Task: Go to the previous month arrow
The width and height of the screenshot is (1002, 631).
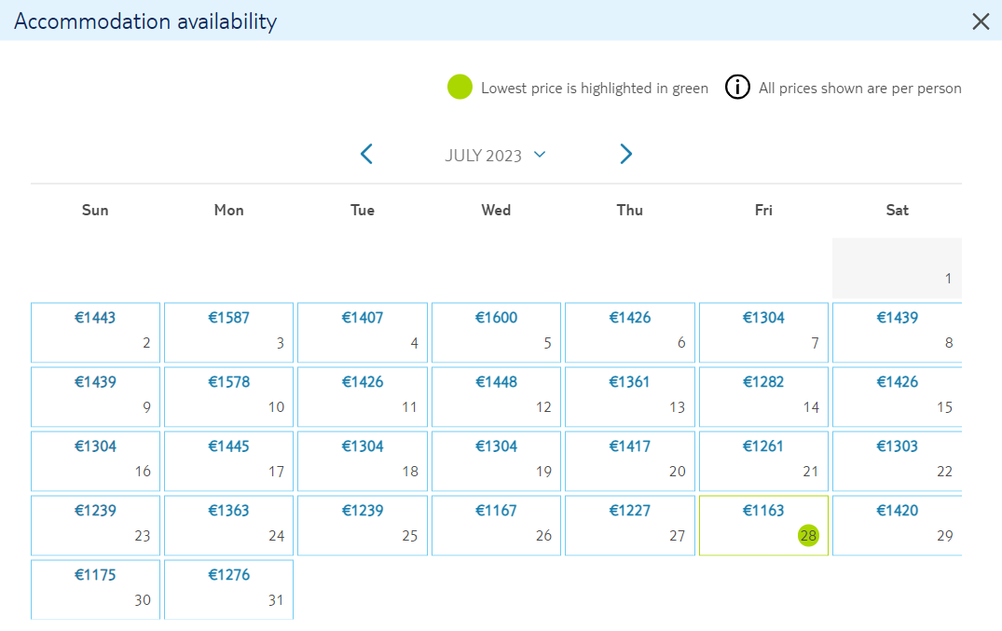Action: [366, 154]
